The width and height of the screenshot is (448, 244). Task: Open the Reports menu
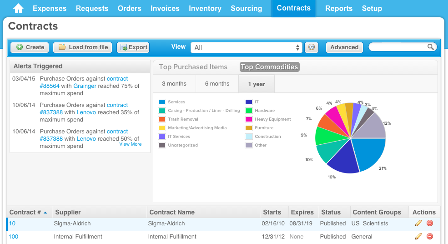pos(339,8)
